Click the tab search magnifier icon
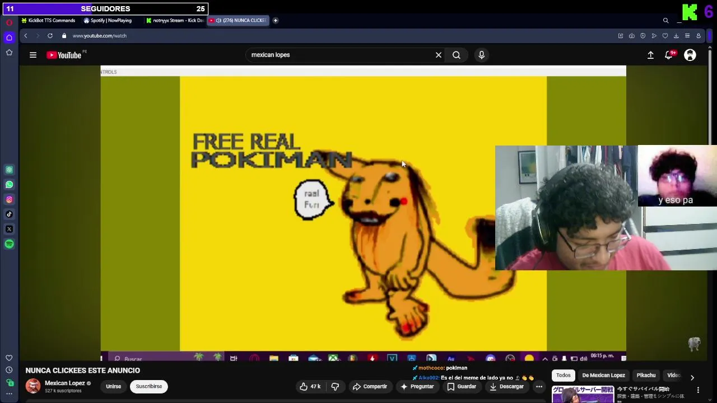Screen dimensions: 717x403 pos(665,21)
